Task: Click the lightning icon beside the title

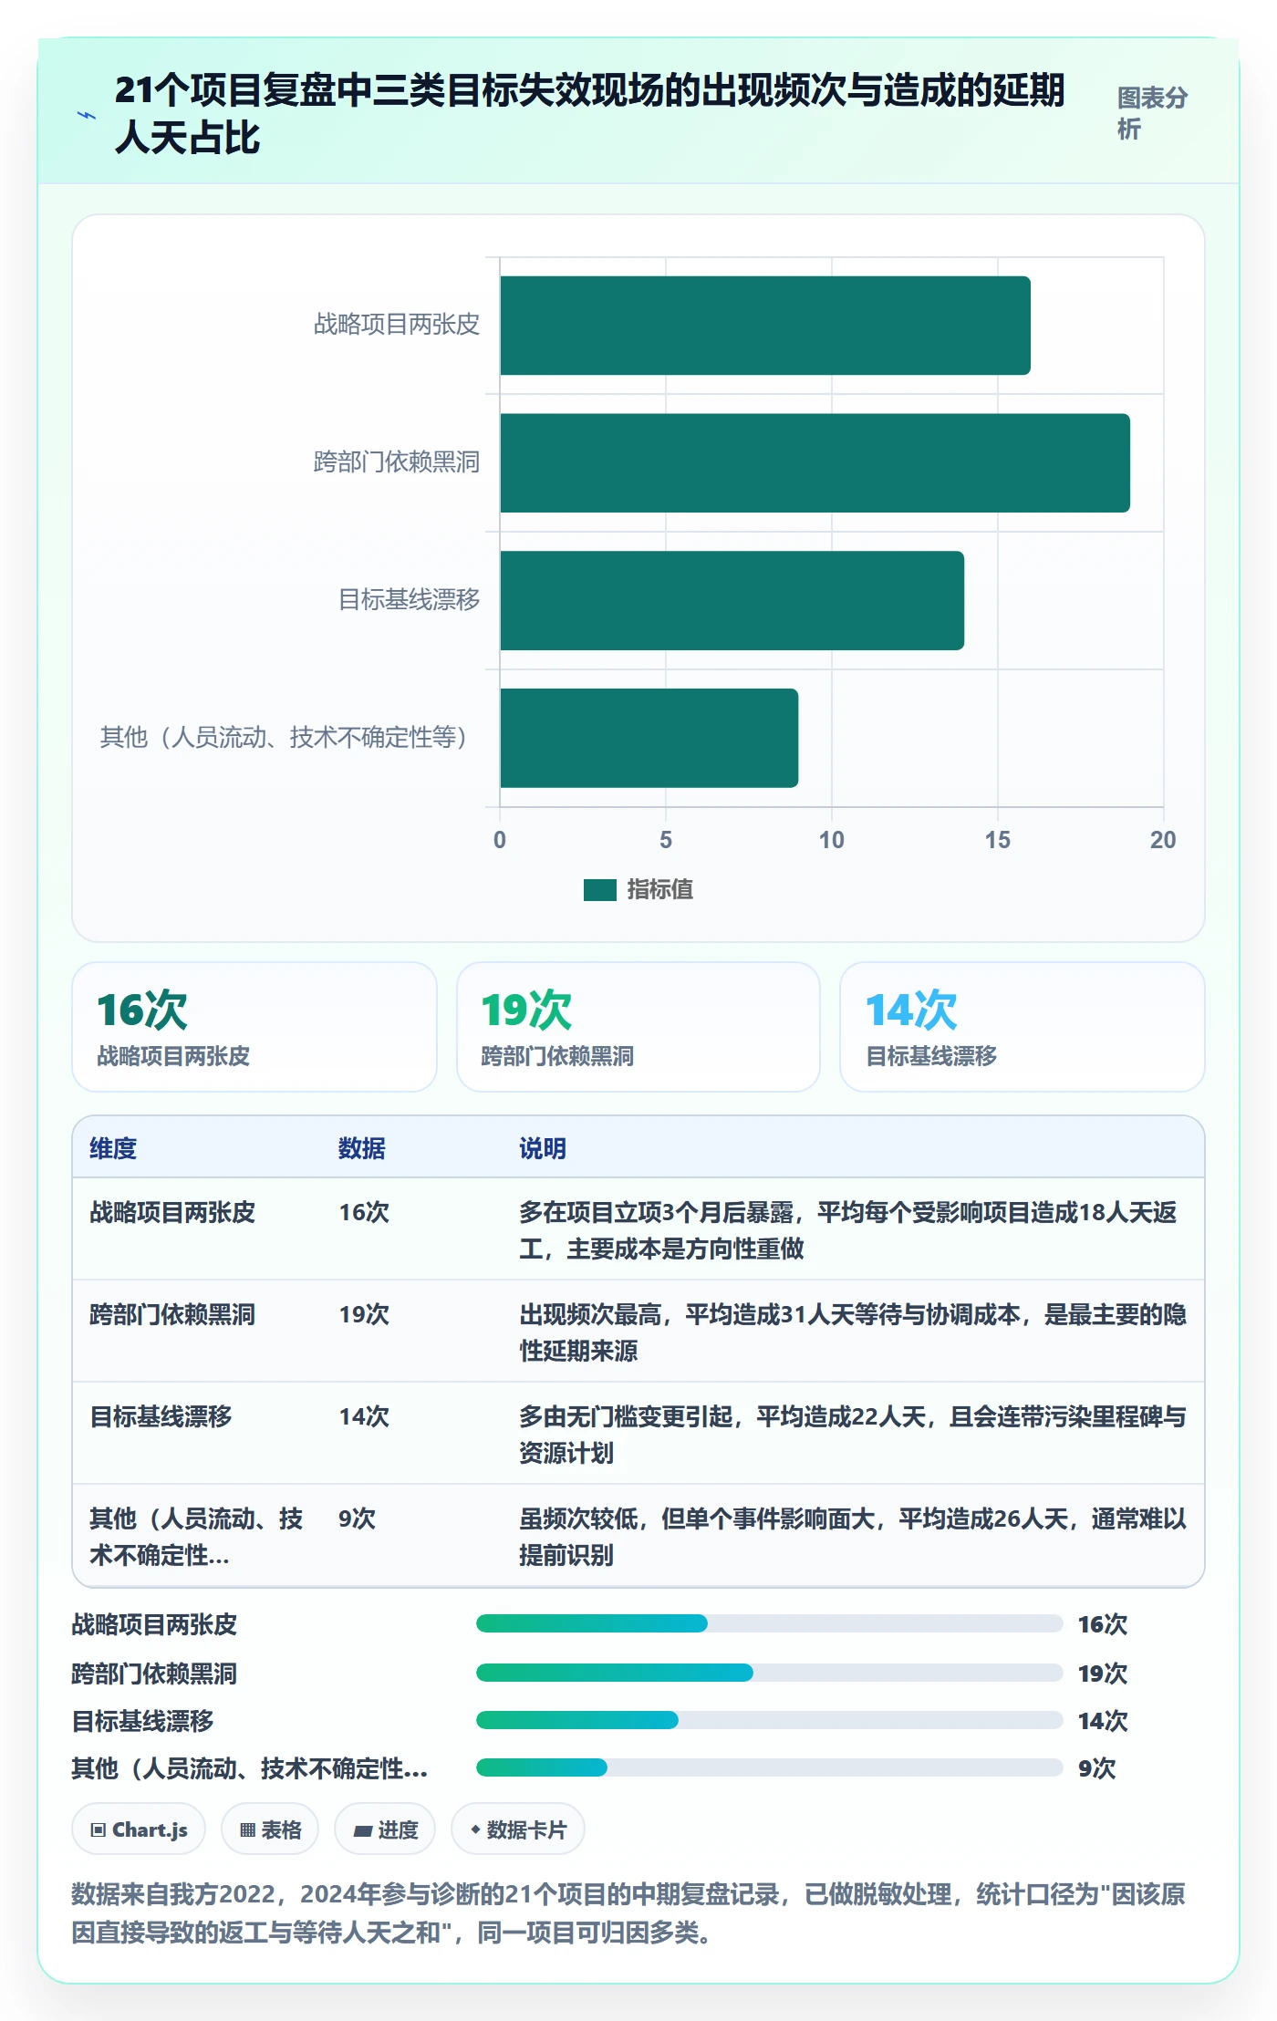Action: click(x=87, y=115)
